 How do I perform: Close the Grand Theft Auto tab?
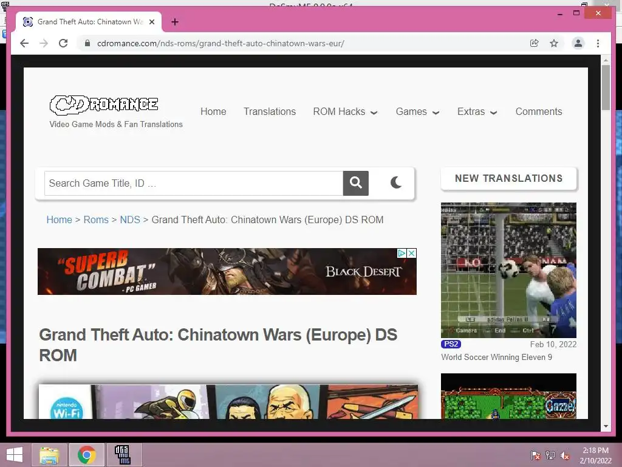[151, 22]
